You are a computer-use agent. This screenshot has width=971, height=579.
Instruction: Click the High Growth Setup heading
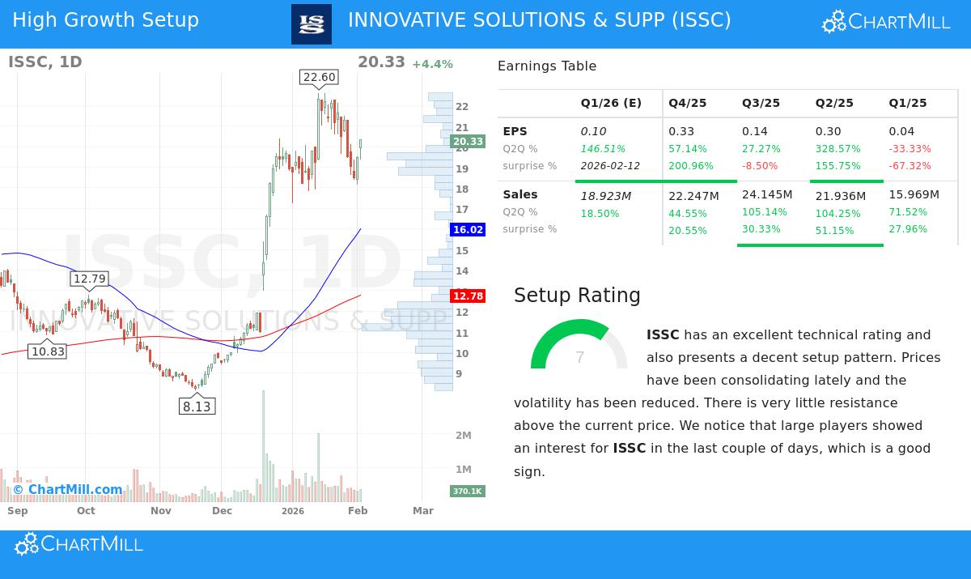(105, 20)
